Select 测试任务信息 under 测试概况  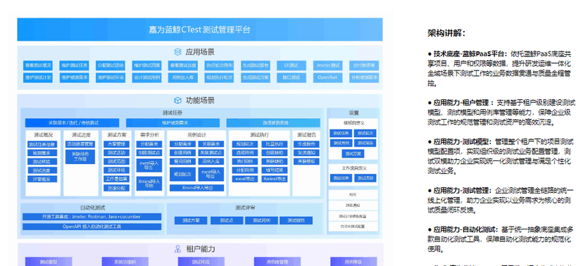(x=42, y=144)
